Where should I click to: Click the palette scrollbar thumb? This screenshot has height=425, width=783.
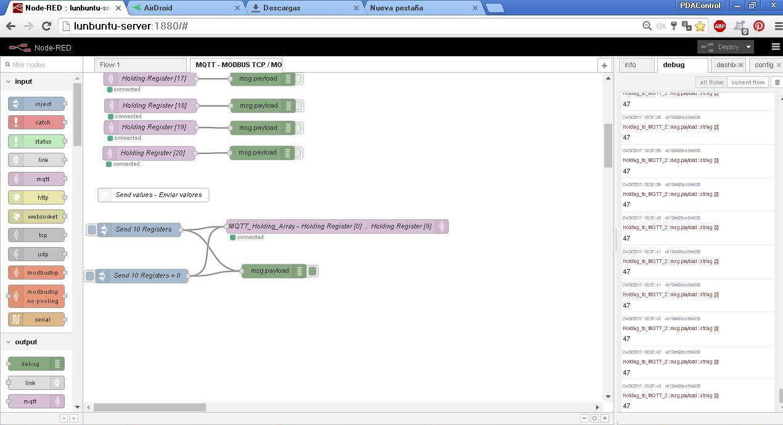tap(77, 114)
